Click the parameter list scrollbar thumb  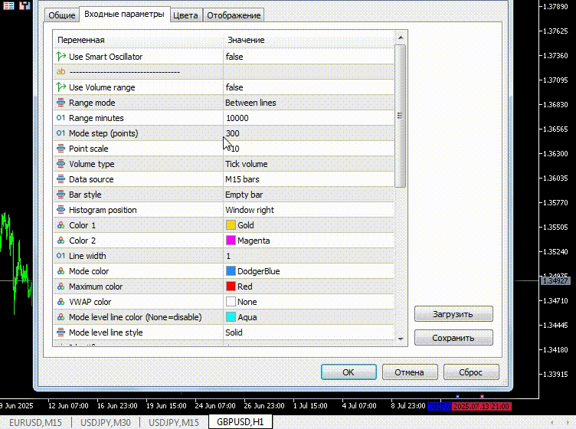400,116
